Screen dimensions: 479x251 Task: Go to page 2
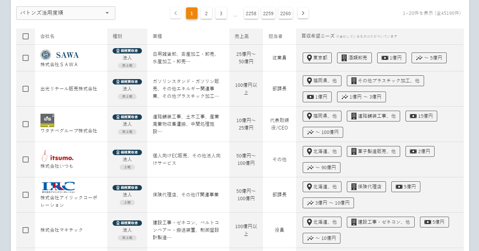point(206,13)
